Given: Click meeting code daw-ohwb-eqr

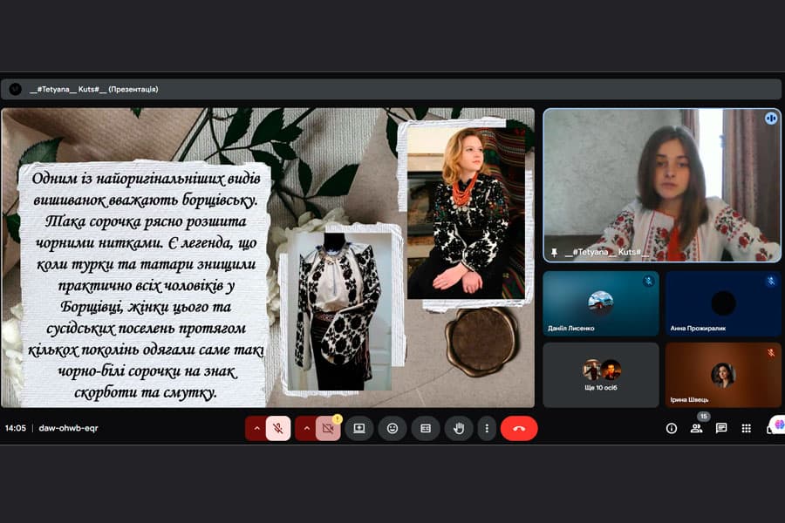Looking at the screenshot, I should pos(69,428).
